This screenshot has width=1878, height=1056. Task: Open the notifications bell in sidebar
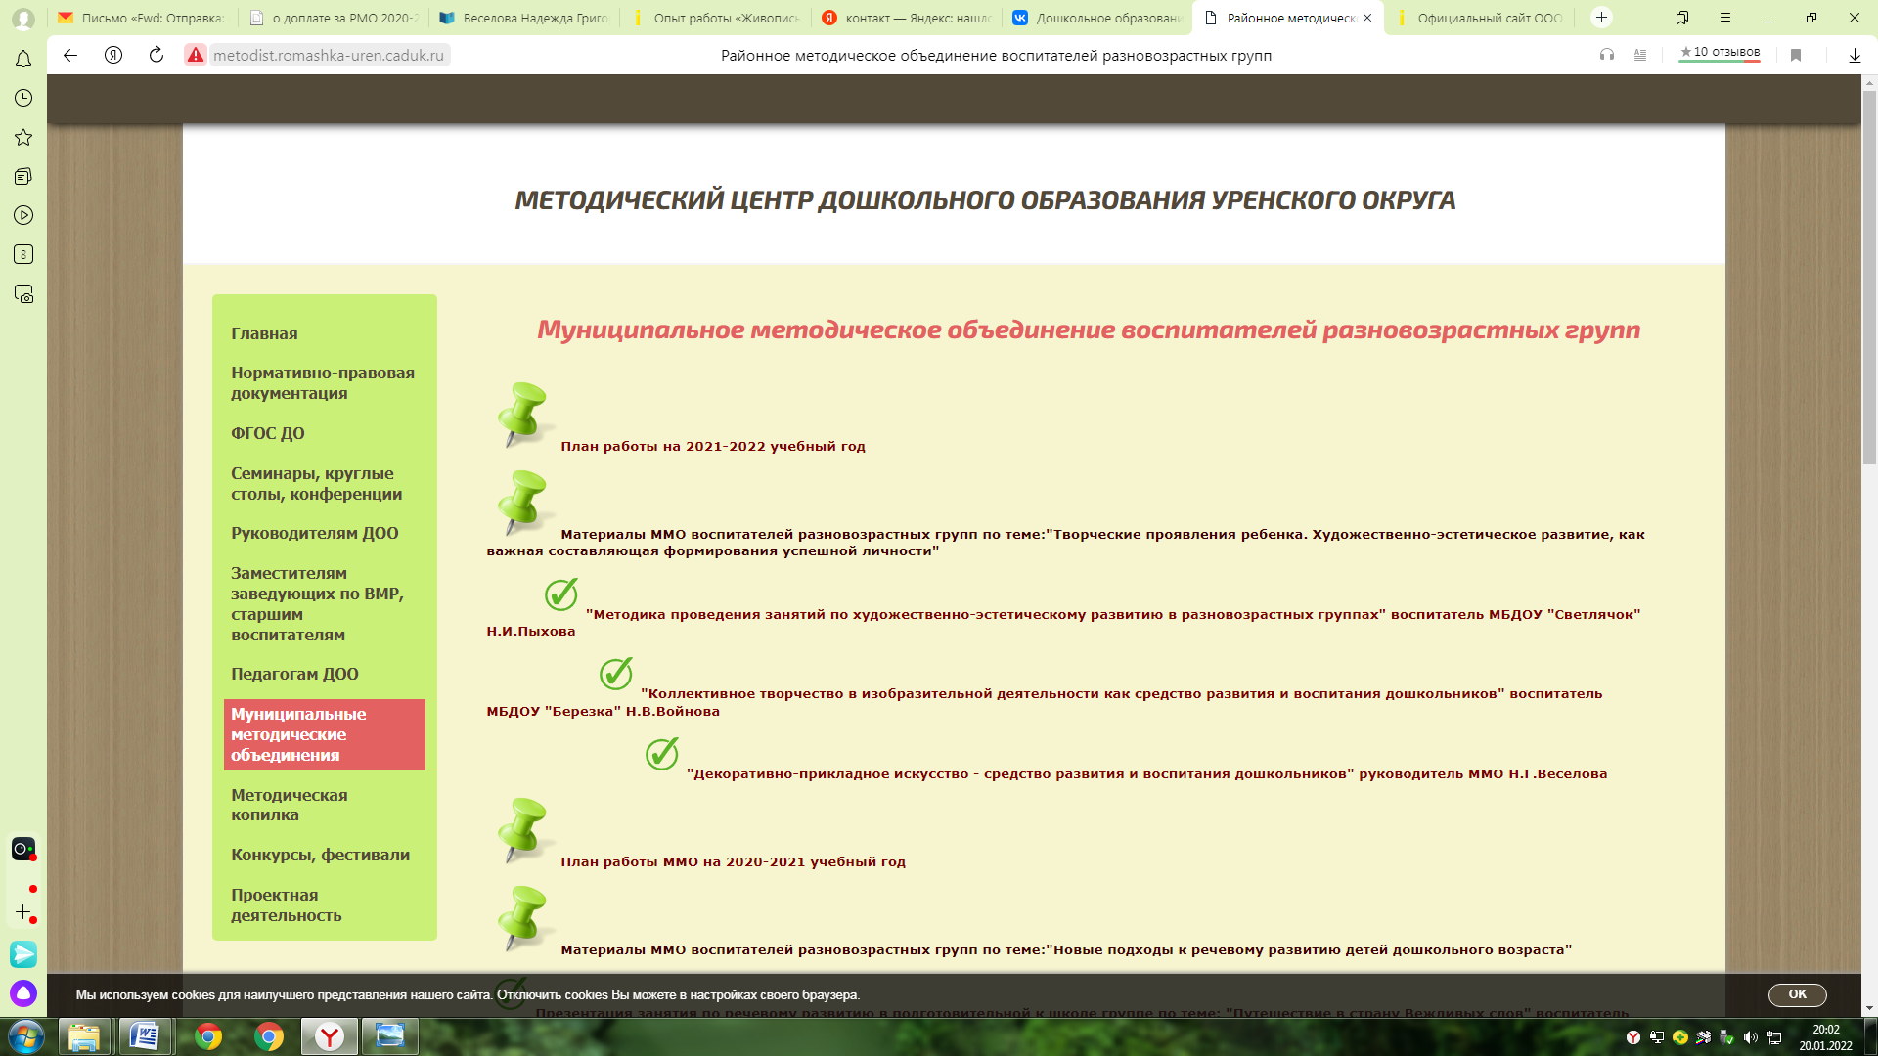pos(23,60)
